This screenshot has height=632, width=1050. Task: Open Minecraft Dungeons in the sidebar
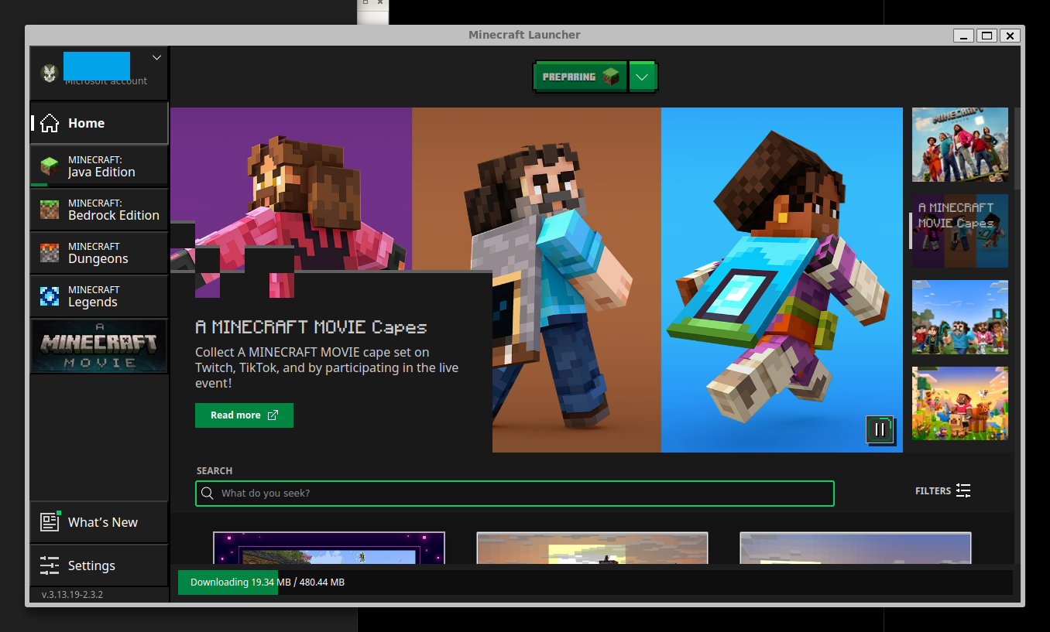[x=99, y=253]
